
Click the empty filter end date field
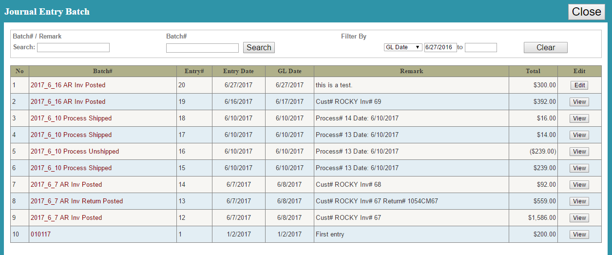[x=480, y=47]
